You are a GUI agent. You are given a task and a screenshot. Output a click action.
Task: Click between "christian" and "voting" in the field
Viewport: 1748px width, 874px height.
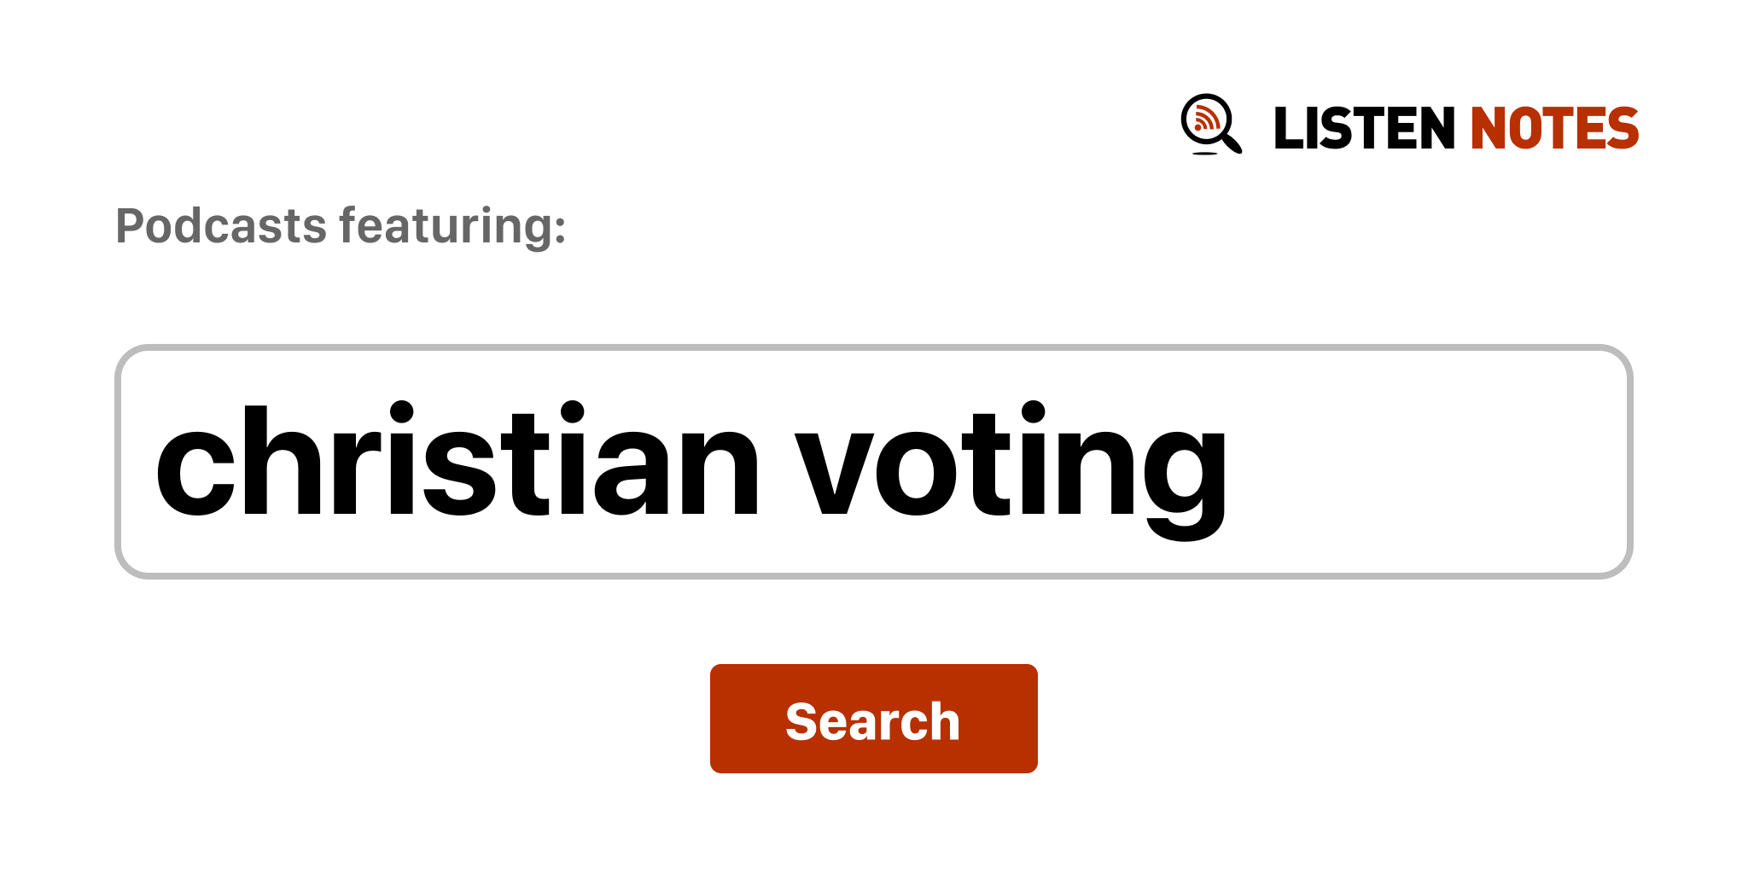777,461
